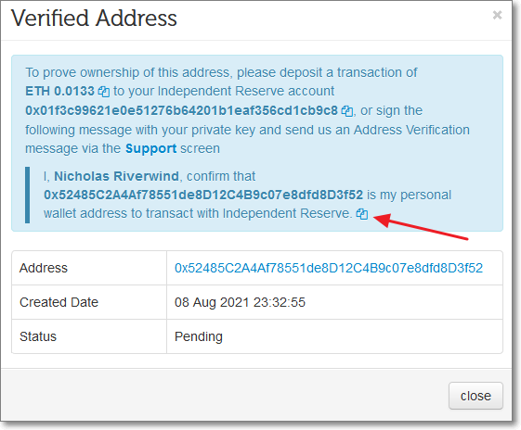The image size is (521, 430).
Task: Click the close button at bottom
Action: (475, 396)
